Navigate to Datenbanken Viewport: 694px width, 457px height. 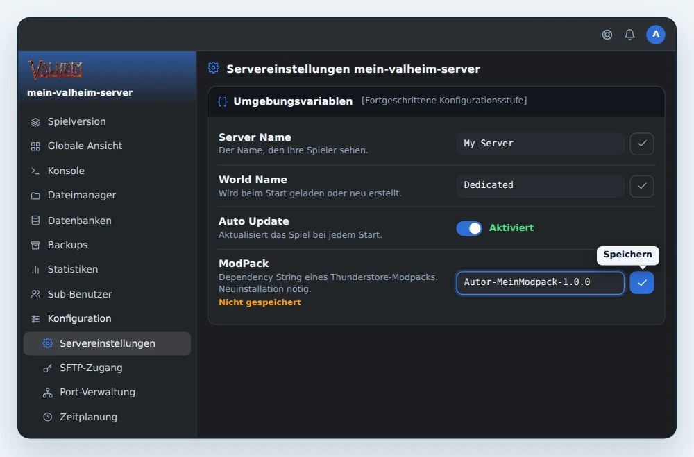(x=107, y=221)
